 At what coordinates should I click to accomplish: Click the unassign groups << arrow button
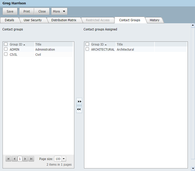pos(79,109)
